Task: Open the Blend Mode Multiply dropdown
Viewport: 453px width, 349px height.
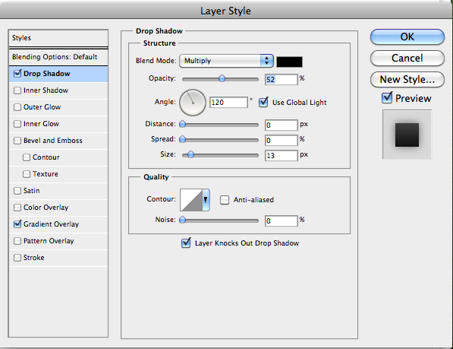Action: click(226, 61)
